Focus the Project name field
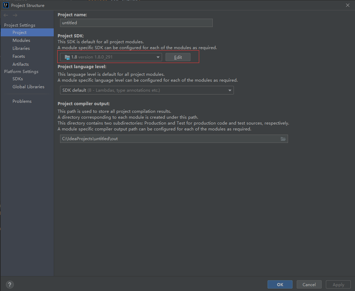This screenshot has width=355, height=291. pos(136,23)
